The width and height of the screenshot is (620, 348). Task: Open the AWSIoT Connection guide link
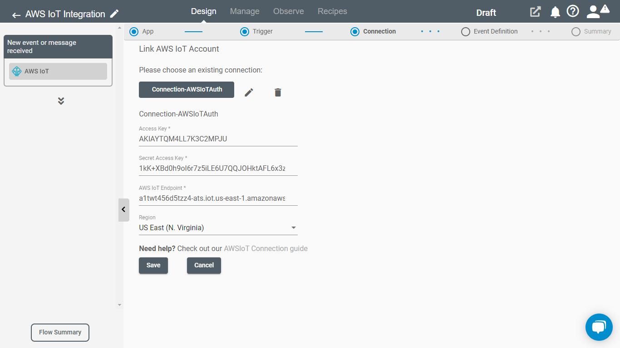[266, 248]
